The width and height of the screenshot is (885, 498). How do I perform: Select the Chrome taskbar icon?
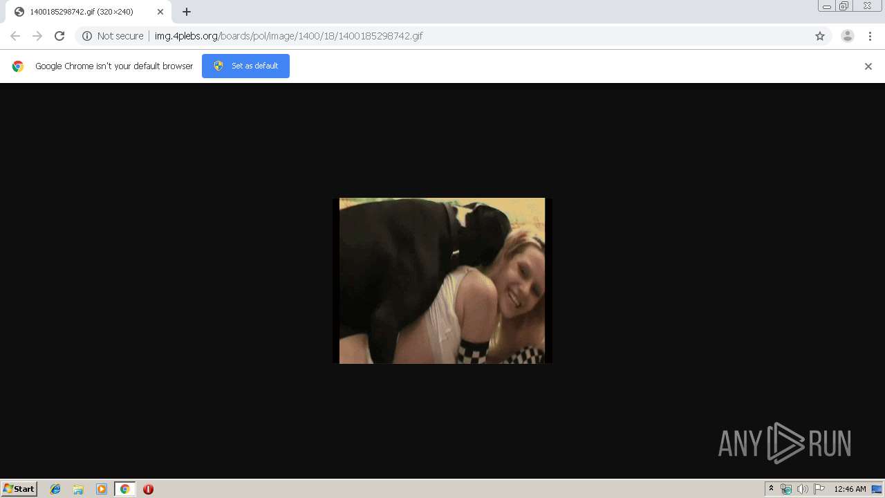(124, 489)
